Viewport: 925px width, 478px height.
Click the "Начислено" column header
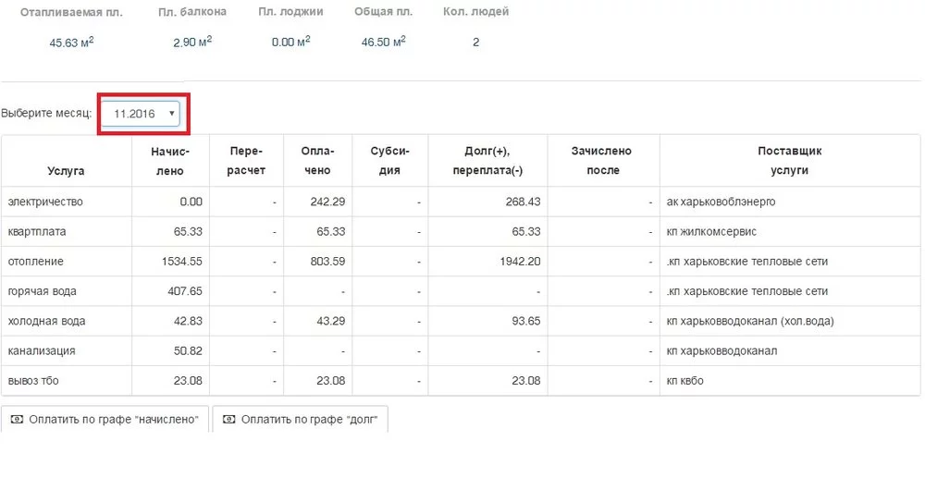pyautogui.click(x=170, y=161)
